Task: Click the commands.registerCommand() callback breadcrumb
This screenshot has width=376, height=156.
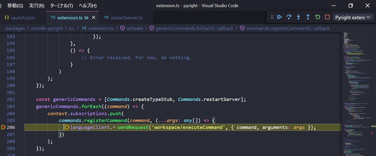Action: pos(285,28)
